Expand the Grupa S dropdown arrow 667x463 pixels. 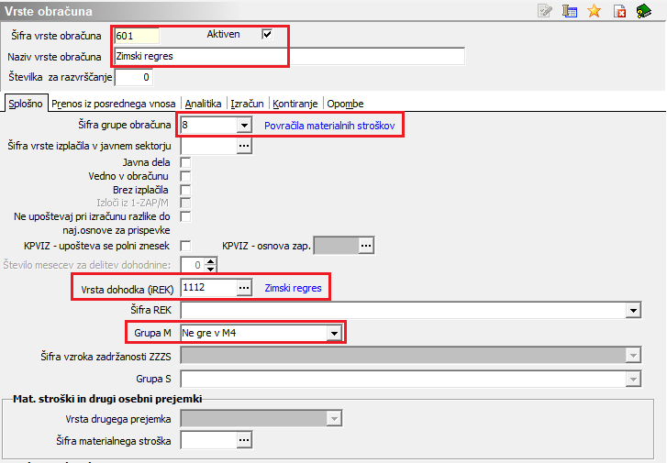click(x=633, y=379)
